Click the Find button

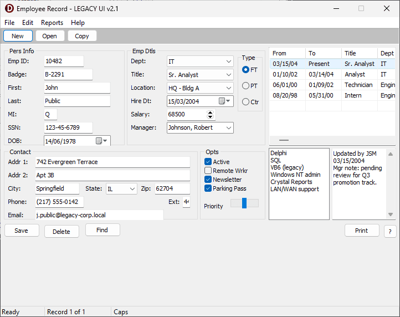102,230
